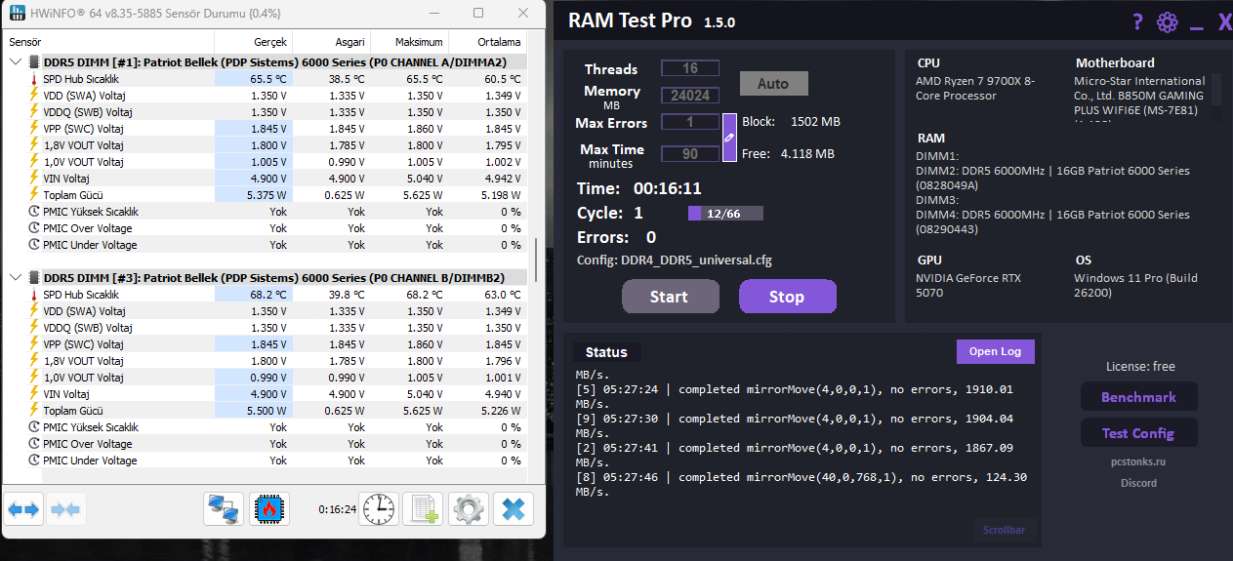Image resolution: width=1233 pixels, height=561 pixels.
Task: Open RAM Test Pro help question mark
Action: click(1137, 22)
